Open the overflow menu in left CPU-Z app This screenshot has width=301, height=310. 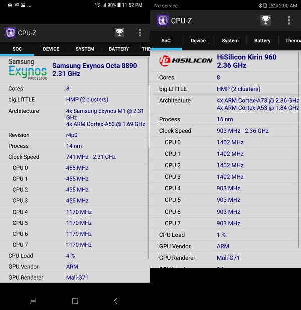pyautogui.click(x=140, y=33)
